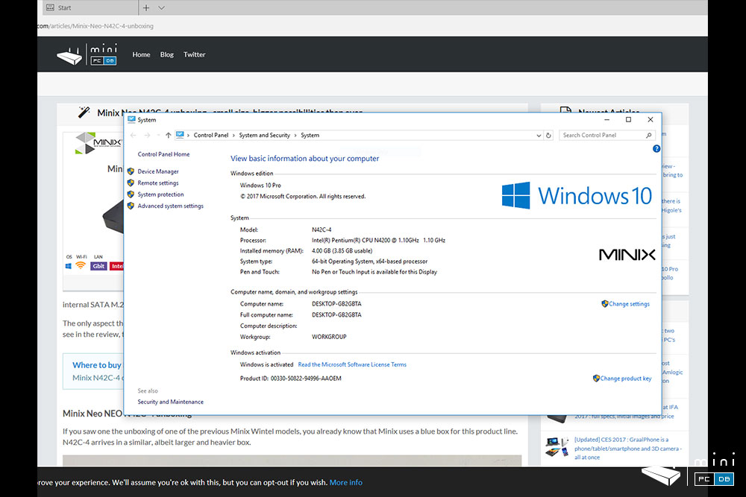Open Home in the website navigation
This screenshot has width=746, height=497.
pos(141,54)
